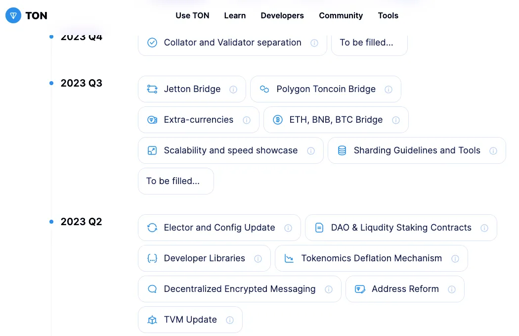Viewport: 519px width, 336px height.
Task: Click the Scalability and speed showcase expand icon
Action: pos(152,150)
